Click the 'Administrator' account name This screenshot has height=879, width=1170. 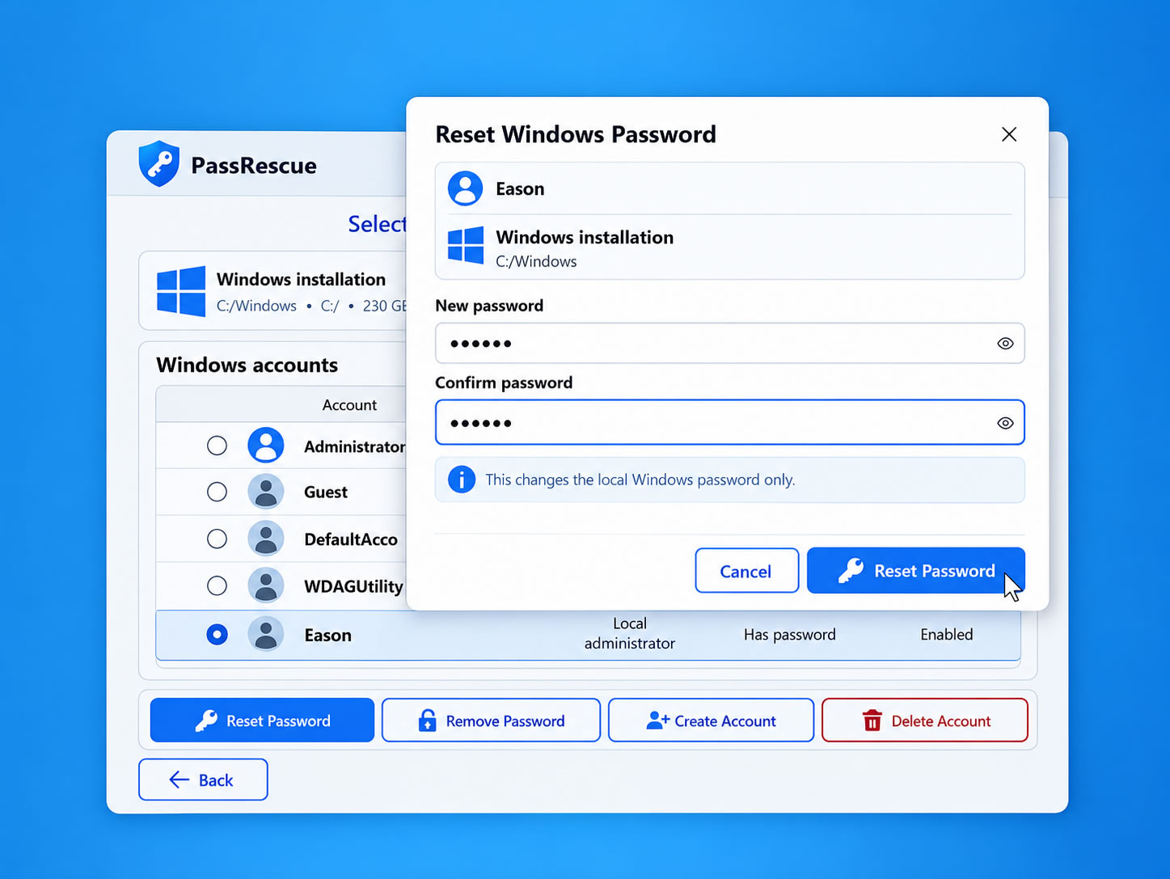tap(355, 446)
